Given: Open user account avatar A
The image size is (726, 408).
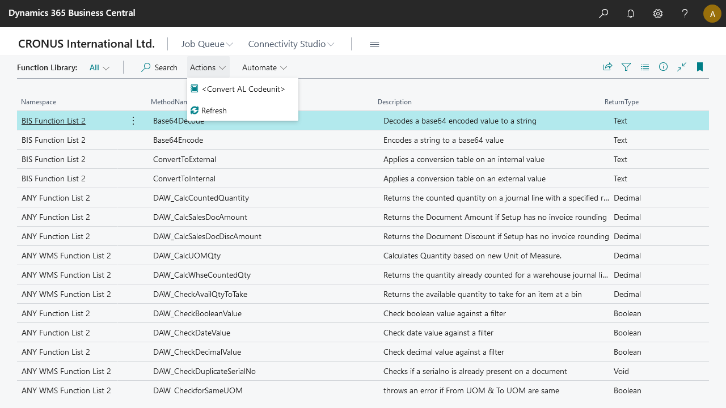Looking at the screenshot, I should click(x=712, y=14).
